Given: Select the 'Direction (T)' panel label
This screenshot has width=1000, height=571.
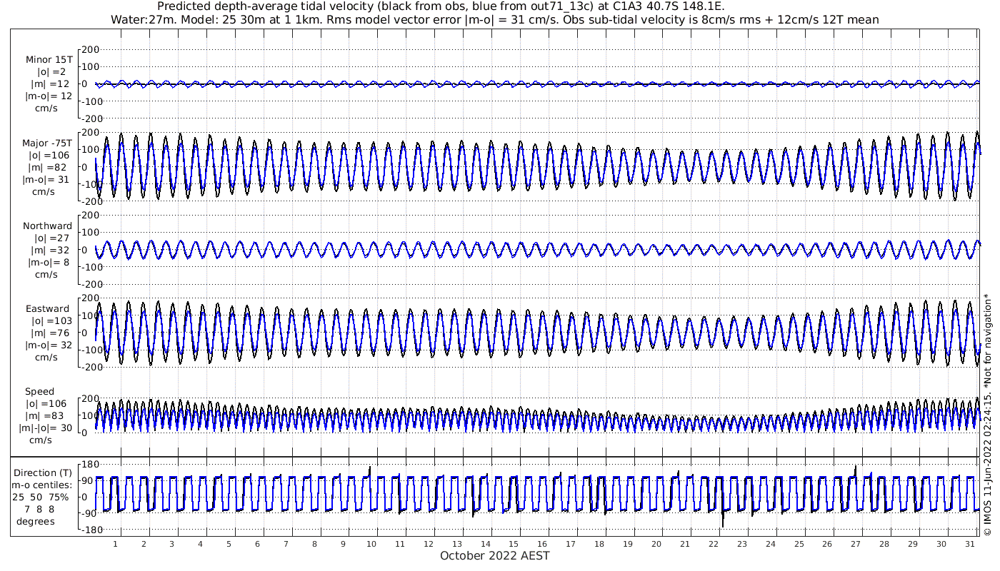Looking at the screenshot, I should (44, 473).
